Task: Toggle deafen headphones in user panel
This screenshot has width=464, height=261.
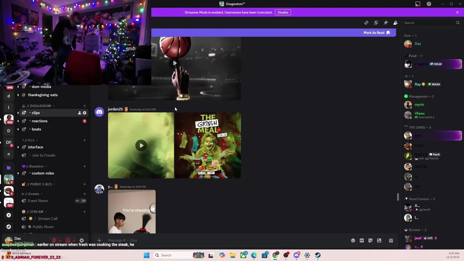Action: click(x=68, y=240)
